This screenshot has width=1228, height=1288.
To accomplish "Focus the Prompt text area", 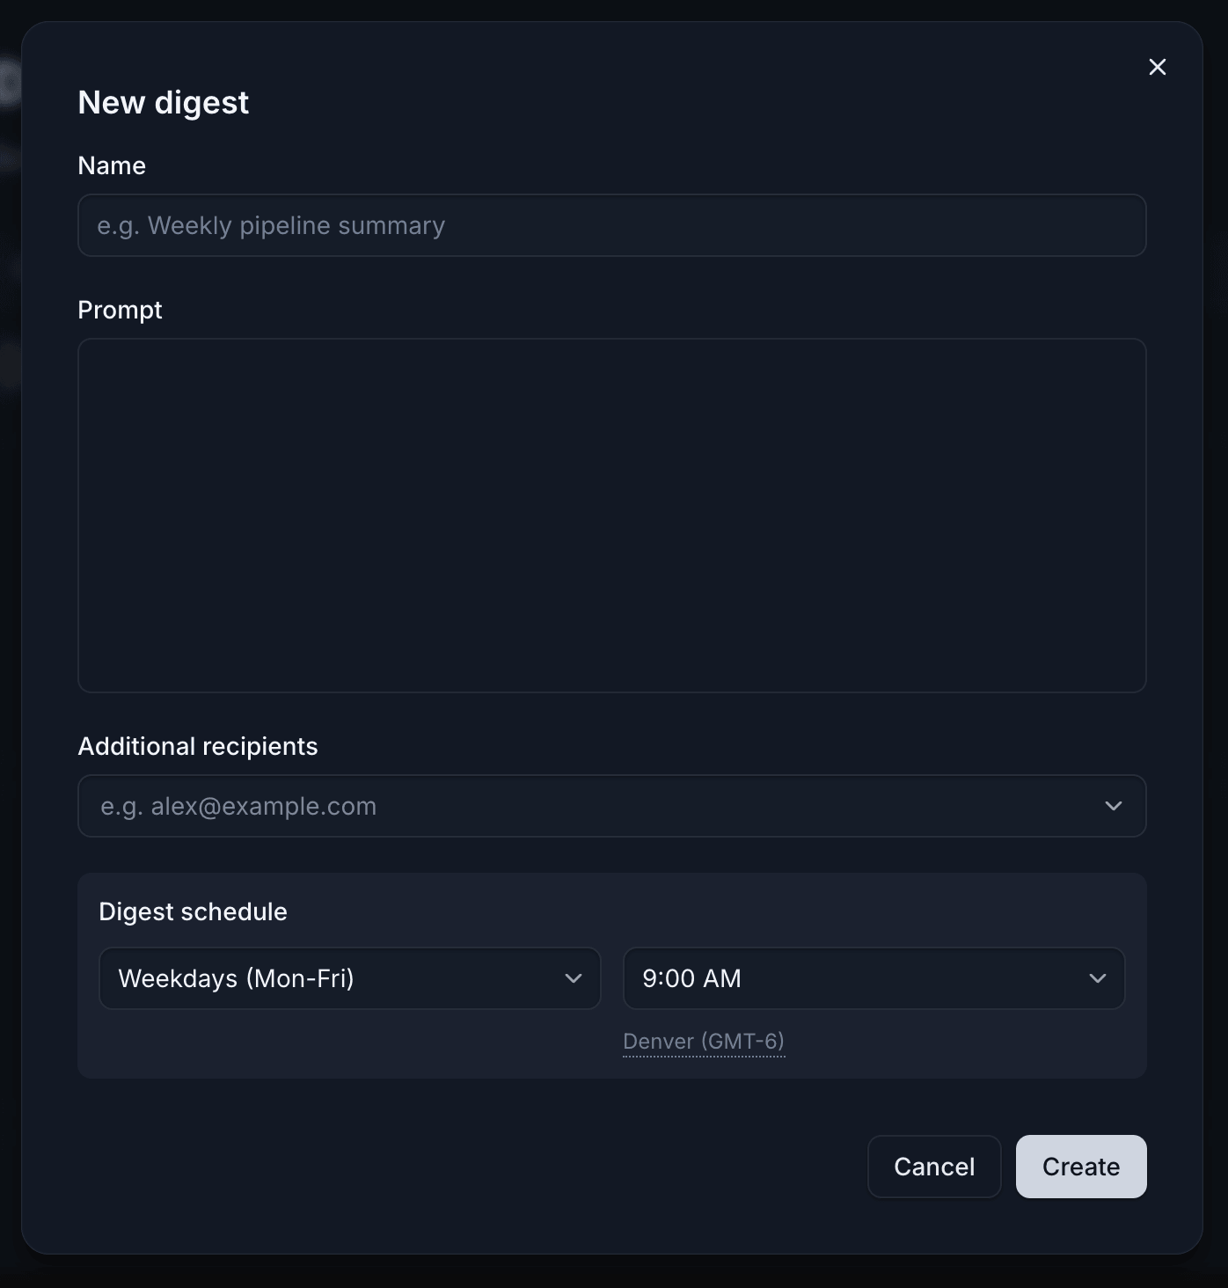I will [611, 516].
